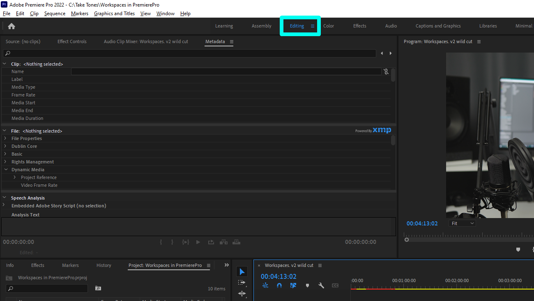534x301 pixels.
Task: Expand File Properties group
Action: point(5,138)
